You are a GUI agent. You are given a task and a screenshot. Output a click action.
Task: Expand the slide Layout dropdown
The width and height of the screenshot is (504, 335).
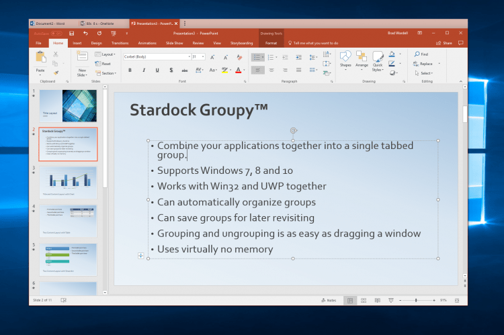108,54
